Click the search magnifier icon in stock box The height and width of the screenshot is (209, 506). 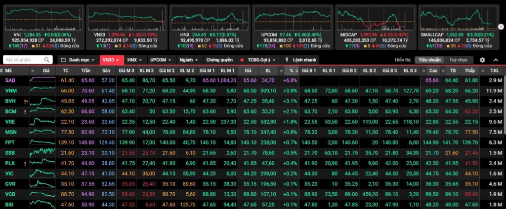point(47,60)
